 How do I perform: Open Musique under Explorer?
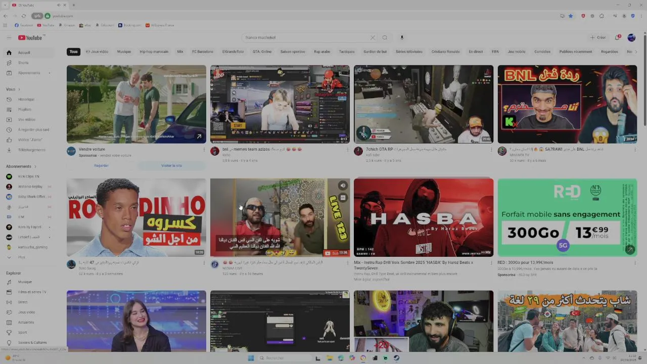28,282
